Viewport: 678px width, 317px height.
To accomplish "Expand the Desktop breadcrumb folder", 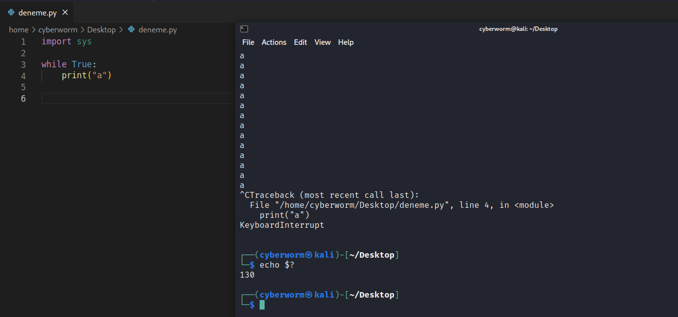I will [101, 30].
